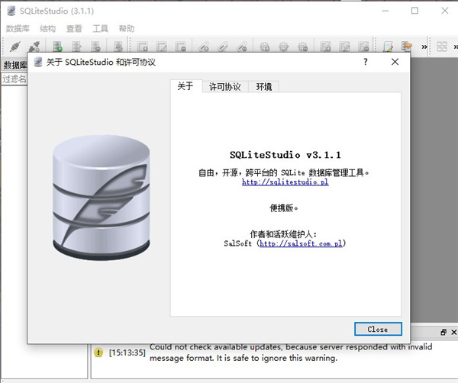Select the 关于 tab
The image size is (458, 383).
pyautogui.click(x=185, y=86)
